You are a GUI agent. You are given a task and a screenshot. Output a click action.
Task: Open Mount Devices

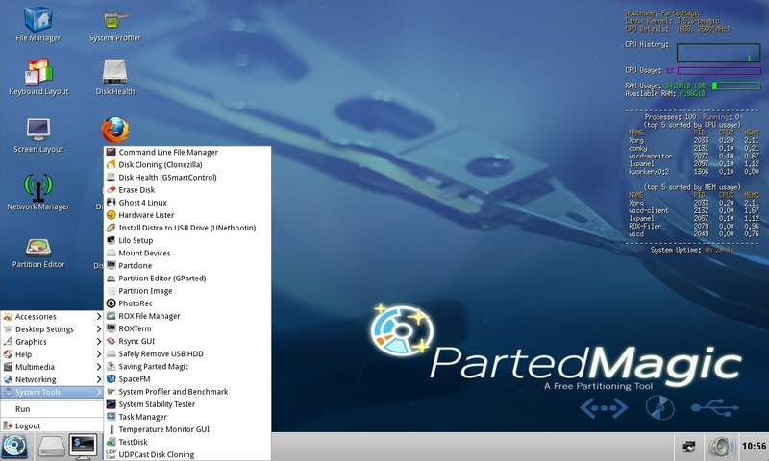click(x=187, y=253)
